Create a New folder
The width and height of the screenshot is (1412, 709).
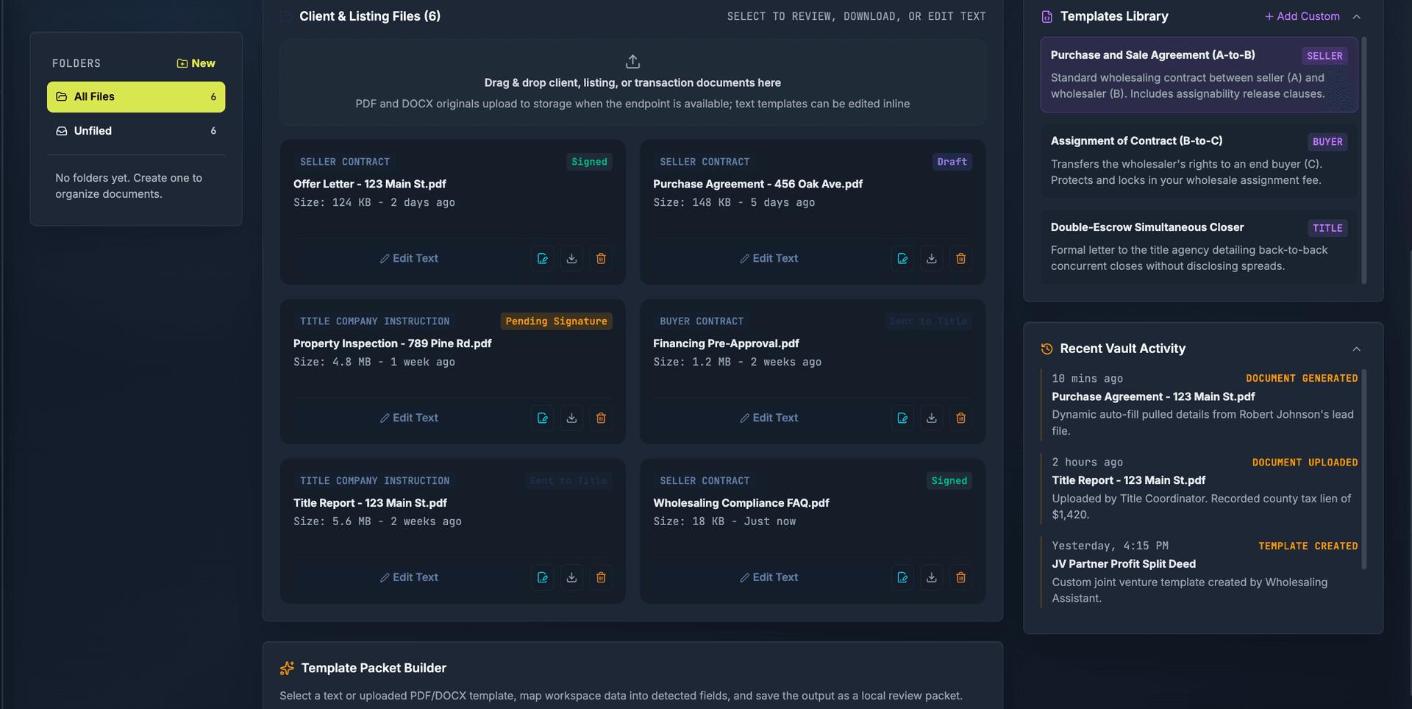tap(196, 63)
